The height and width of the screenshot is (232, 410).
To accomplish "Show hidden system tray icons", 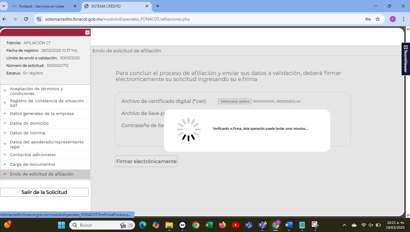I will [344, 225].
